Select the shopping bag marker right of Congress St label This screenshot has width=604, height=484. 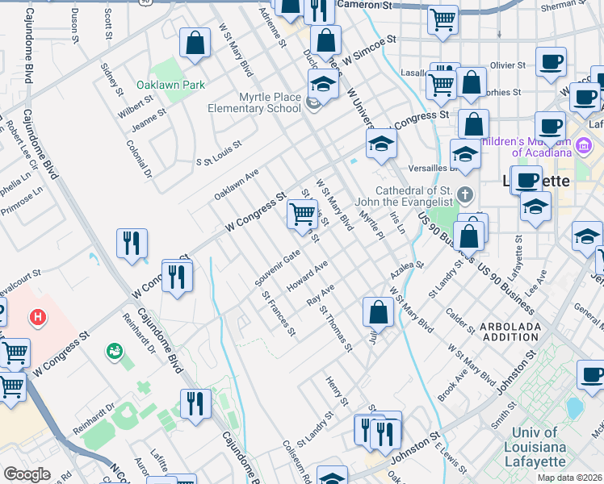point(474,126)
